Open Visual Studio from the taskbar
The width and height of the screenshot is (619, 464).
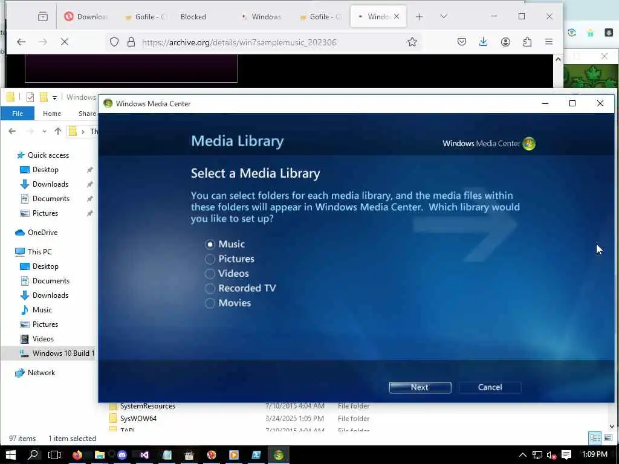(x=144, y=455)
